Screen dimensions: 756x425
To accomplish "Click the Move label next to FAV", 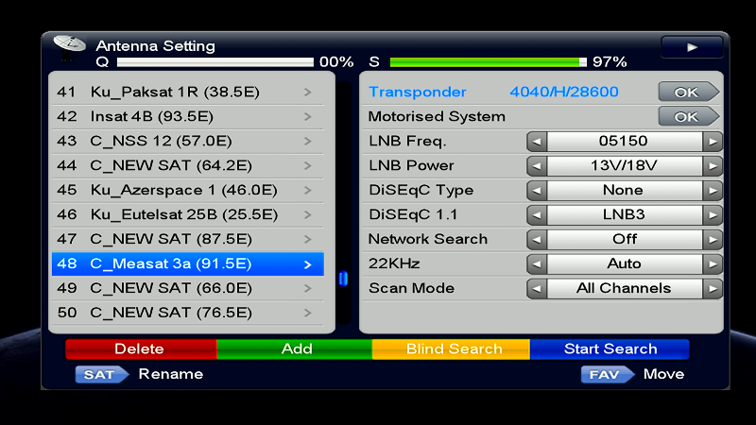I will [663, 374].
